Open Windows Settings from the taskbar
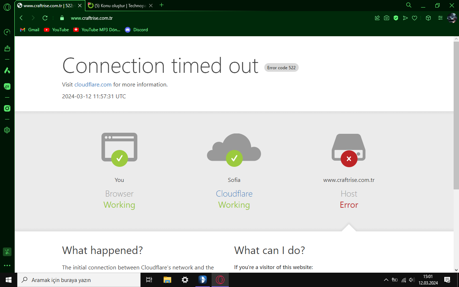Viewport: 459px width, 287px height. pos(185,280)
